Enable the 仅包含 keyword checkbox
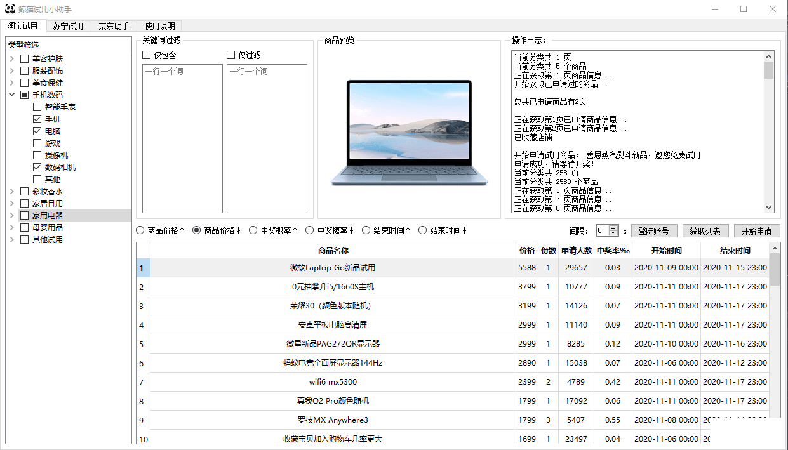 pyautogui.click(x=147, y=55)
